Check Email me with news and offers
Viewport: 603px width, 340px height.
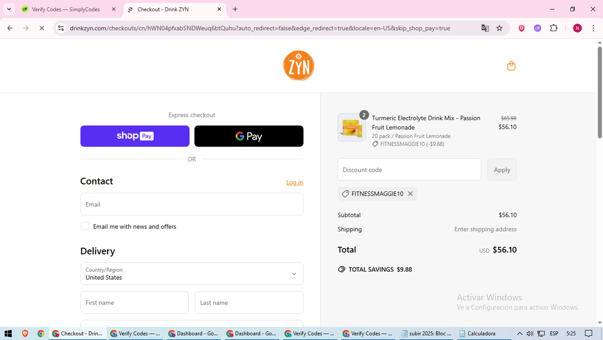tap(85, 226)
